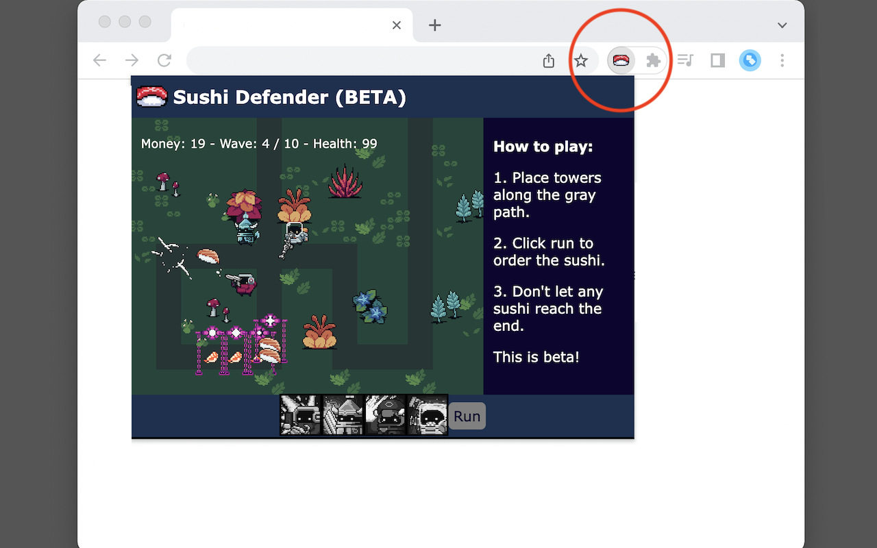Open the Extensions puzzle-piece menu
The height and width of the screenshot is (548, 877).
click(x=652, y=60)
